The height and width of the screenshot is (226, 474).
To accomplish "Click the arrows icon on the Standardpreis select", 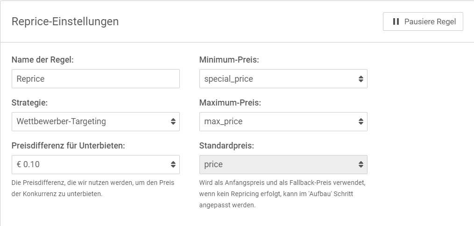I will [361, 164].
